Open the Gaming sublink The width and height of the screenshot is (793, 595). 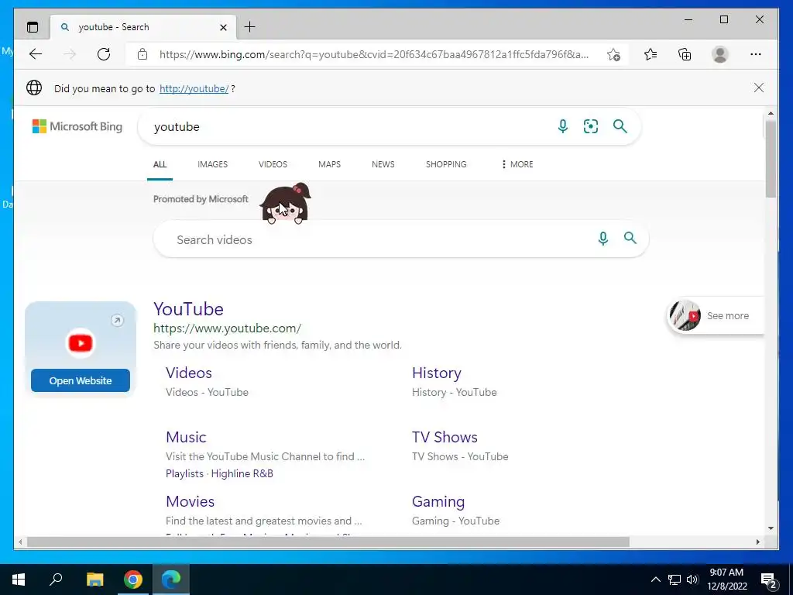[438, 501]
